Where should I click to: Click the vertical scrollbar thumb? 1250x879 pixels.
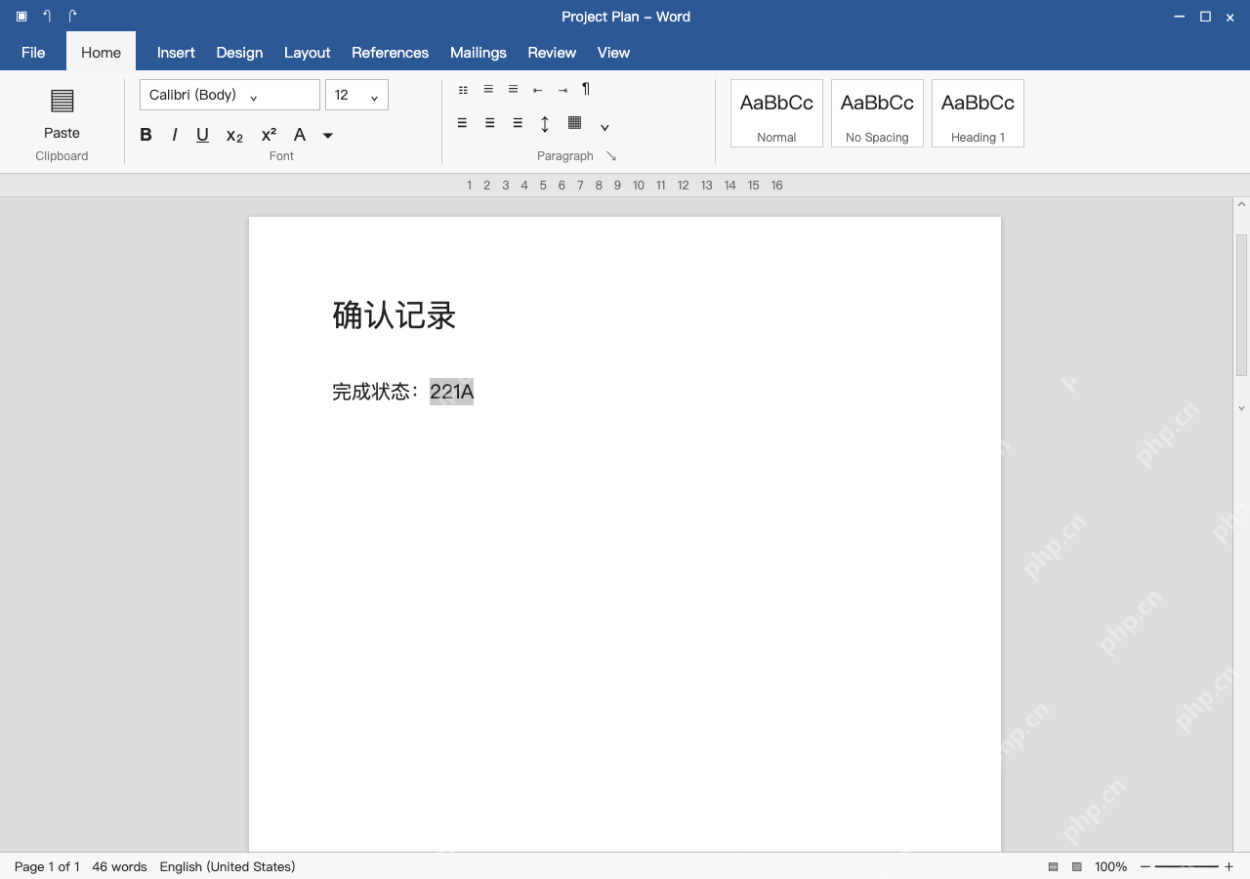click(x=1242, y=305)
